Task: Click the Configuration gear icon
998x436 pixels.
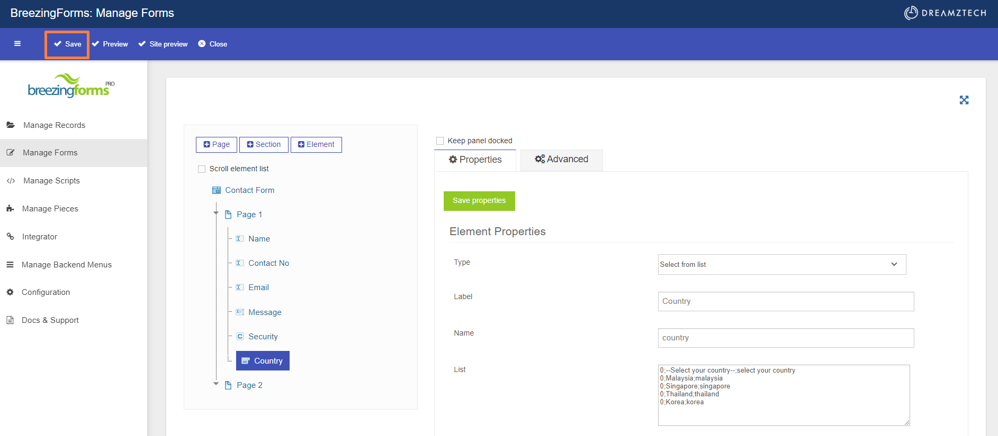Action: (x=10, y=292)
